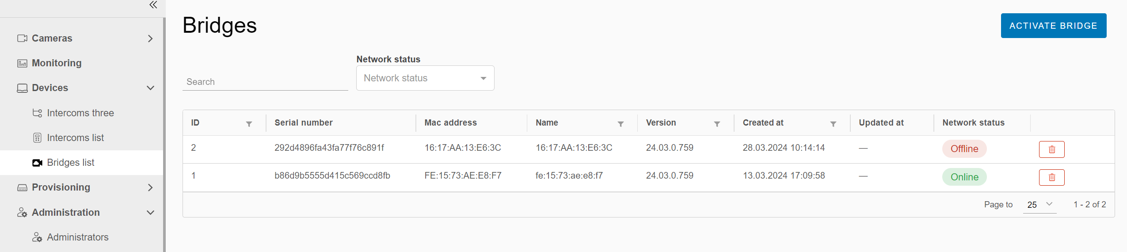Expand the Provisioning menu section
1127x252 pixels.
point(150,187)
